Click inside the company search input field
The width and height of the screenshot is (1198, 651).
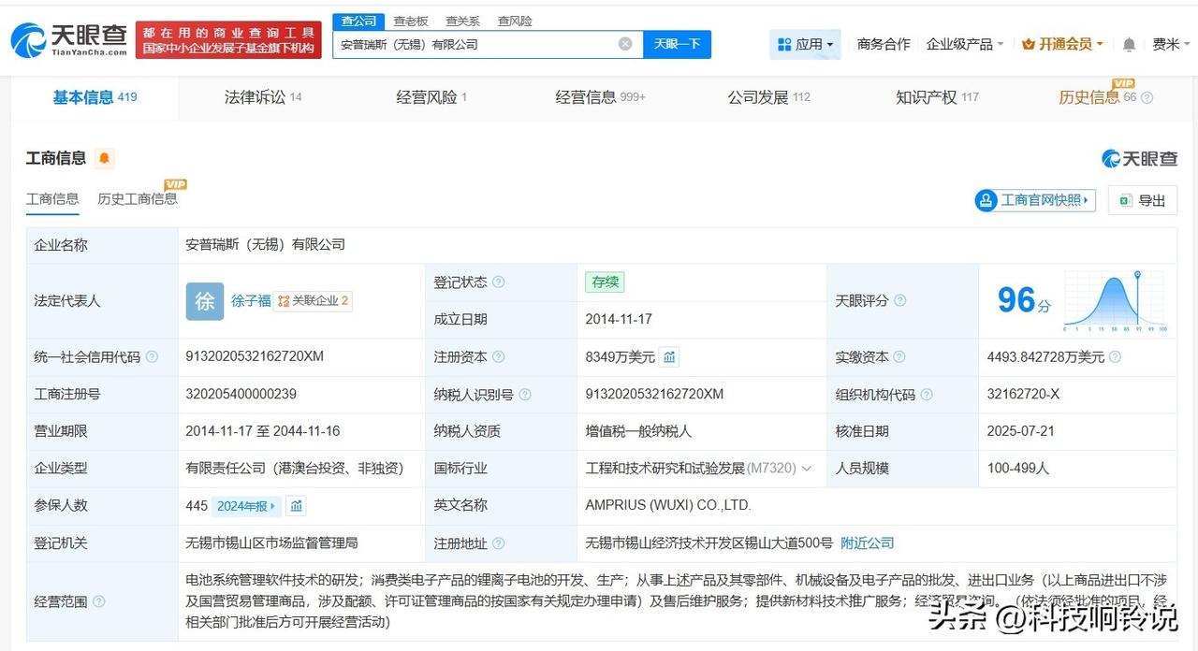[468, 43]
